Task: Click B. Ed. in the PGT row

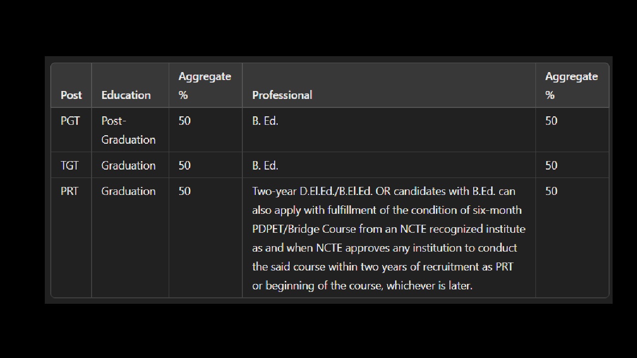Action: coord(265,121)
